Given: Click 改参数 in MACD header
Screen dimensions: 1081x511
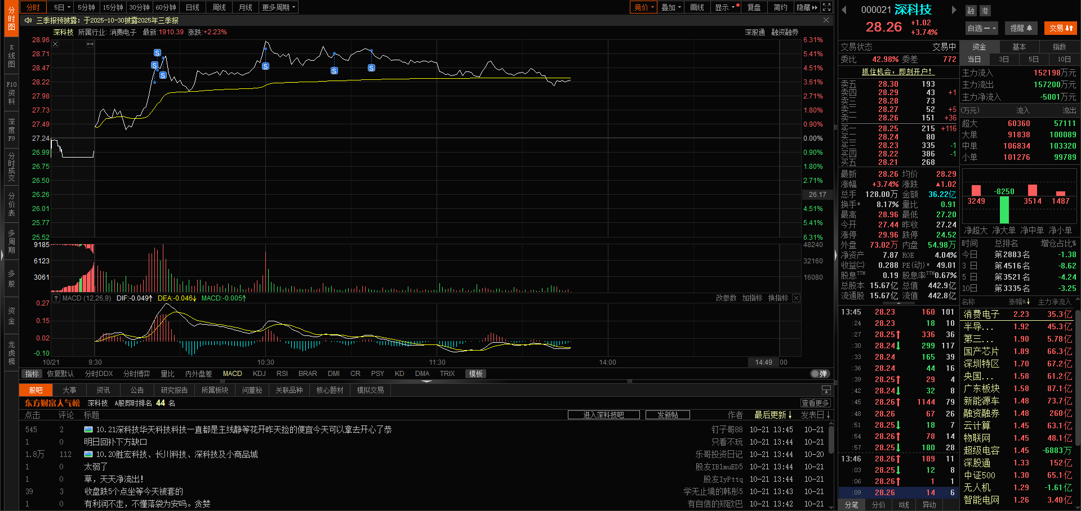Looking at the screenshot, I should (726, 298).
